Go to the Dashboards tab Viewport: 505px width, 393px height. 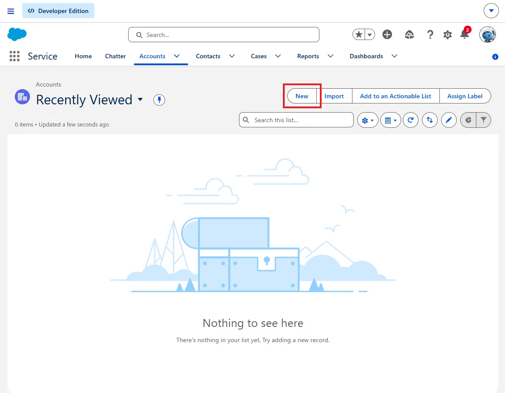pos(366,56)
